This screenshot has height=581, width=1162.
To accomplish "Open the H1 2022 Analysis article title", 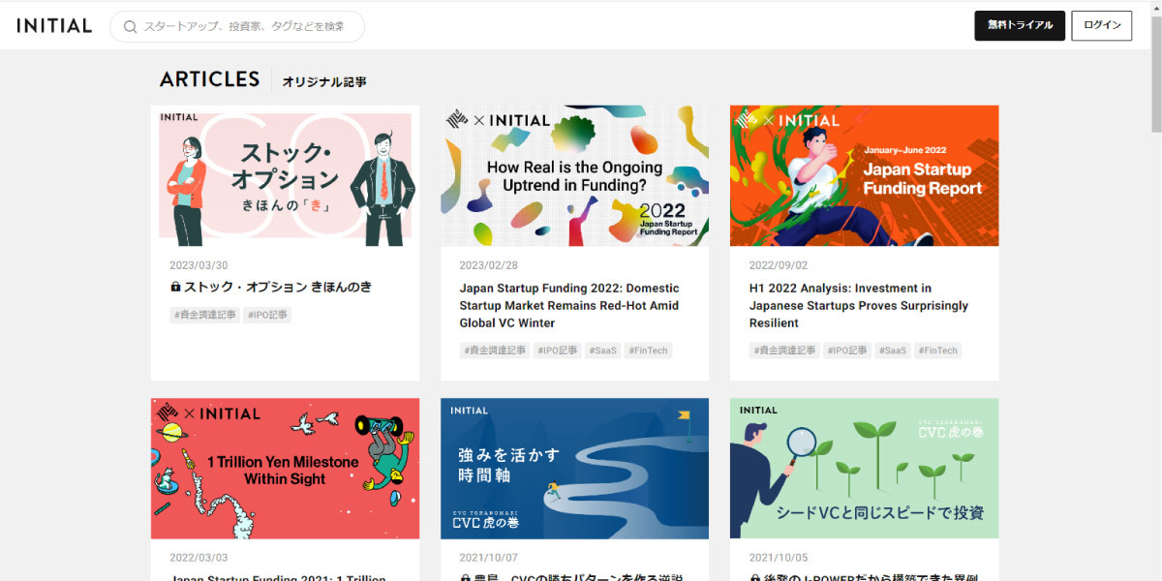I will (x=858, y=305).
